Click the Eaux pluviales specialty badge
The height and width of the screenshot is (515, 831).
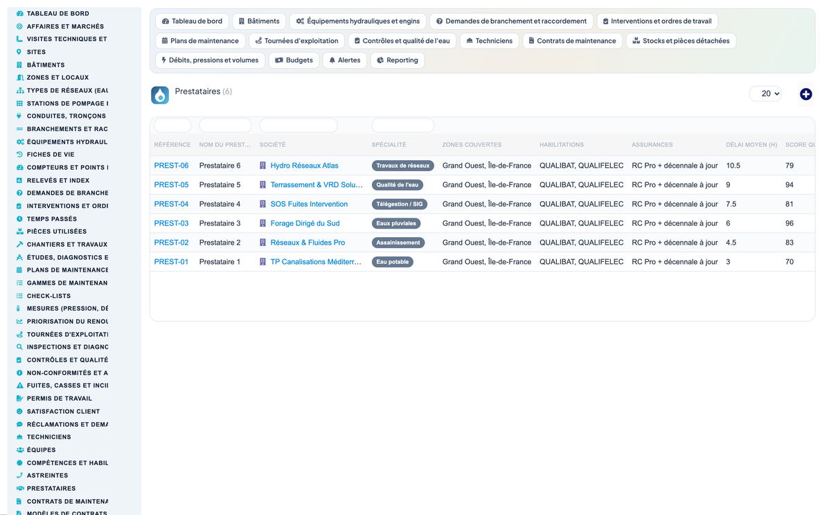click(396, 224)
